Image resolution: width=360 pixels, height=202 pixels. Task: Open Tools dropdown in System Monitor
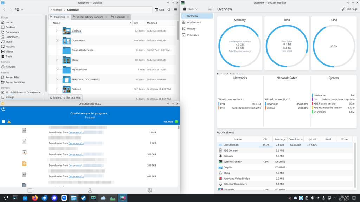point(190,9)
